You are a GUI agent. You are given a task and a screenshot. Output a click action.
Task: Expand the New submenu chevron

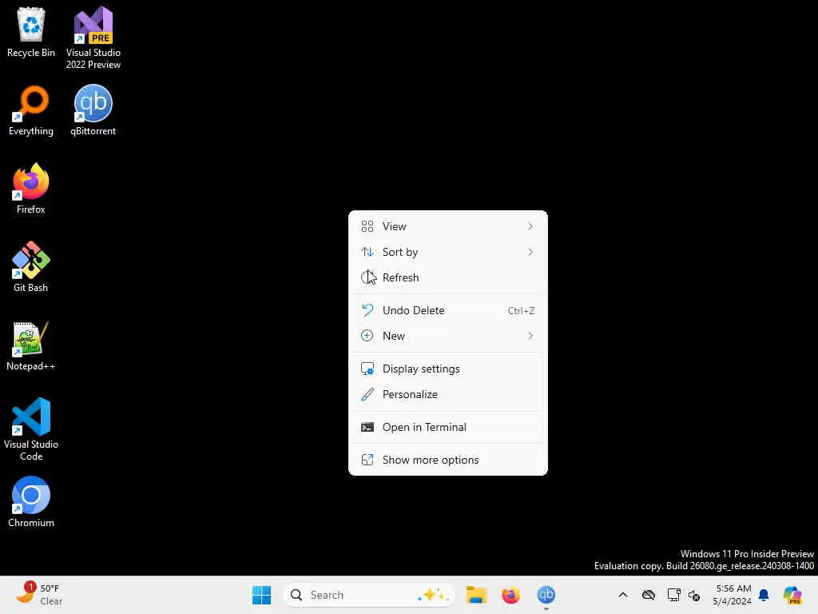(x=530, y=336)
